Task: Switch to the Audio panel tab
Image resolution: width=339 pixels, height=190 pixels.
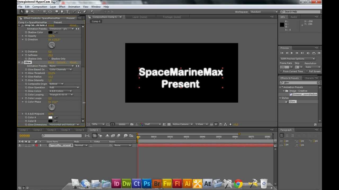Action: click(294, 17)
